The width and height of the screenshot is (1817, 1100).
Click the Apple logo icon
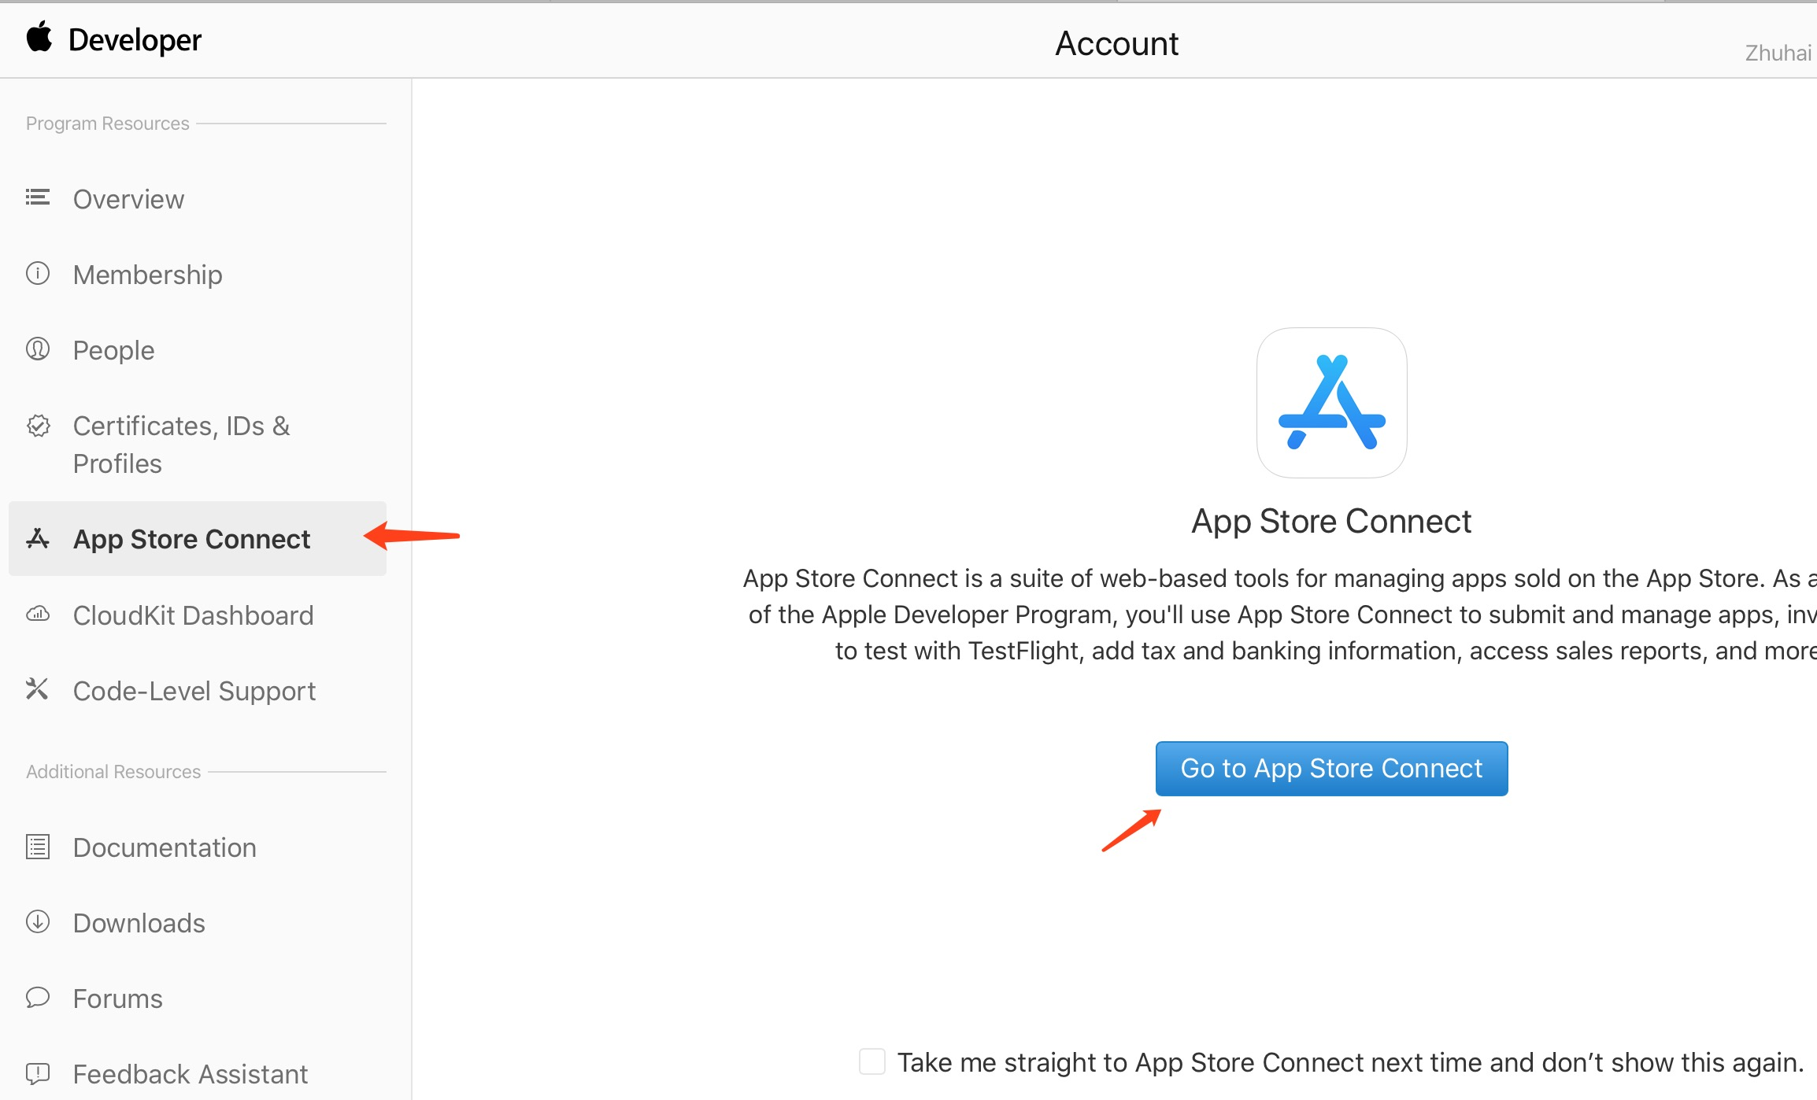coord(39,37)
